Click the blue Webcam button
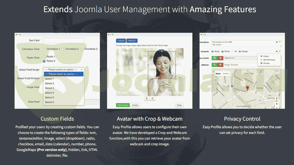 (x=132, y=40)
